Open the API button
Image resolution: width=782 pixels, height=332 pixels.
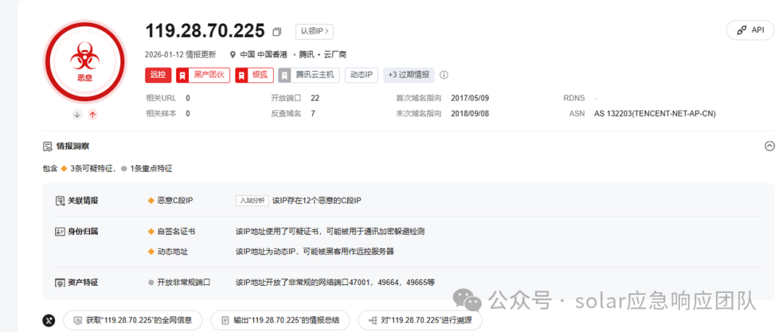pyautogui.click(x=750, y=30)
